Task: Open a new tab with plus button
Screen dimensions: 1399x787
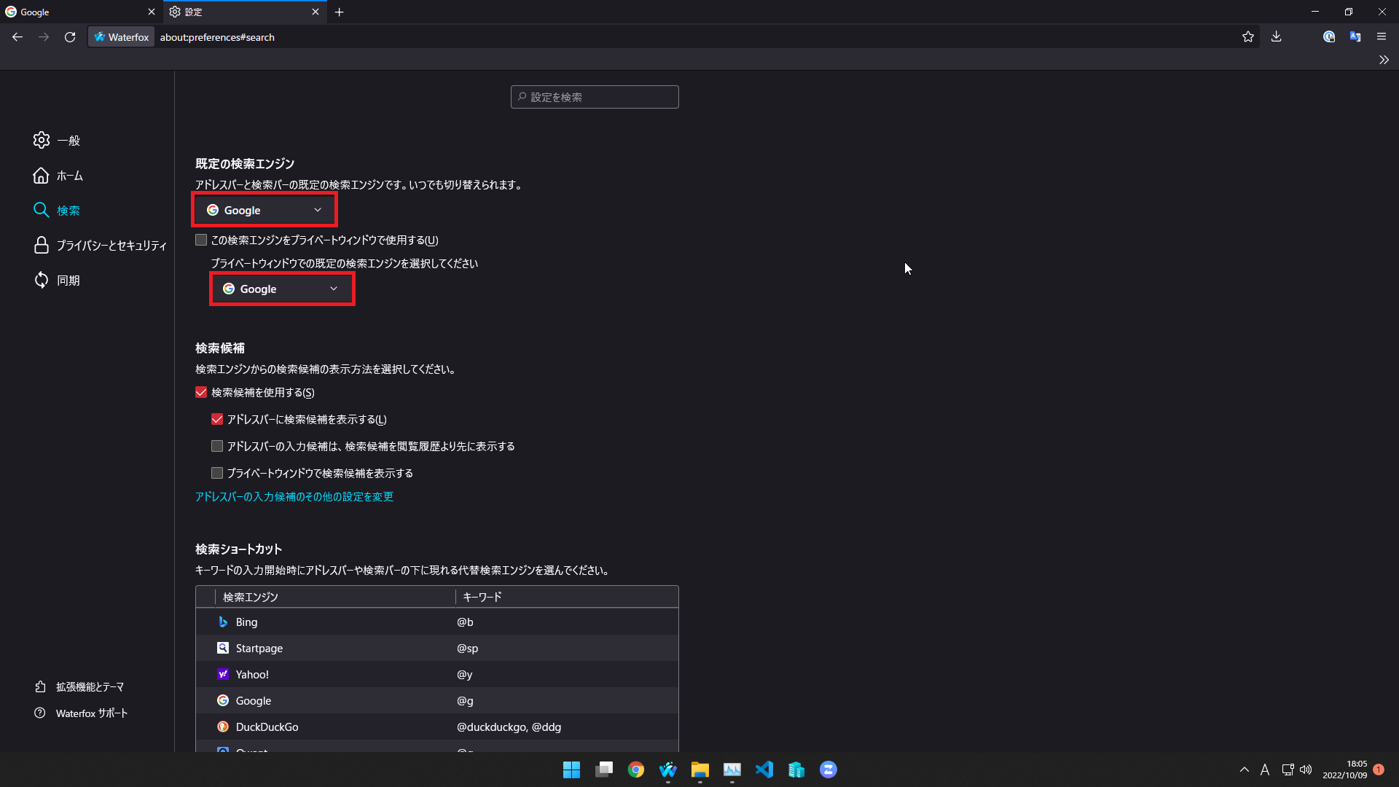Action: click(x=339, y=12)
